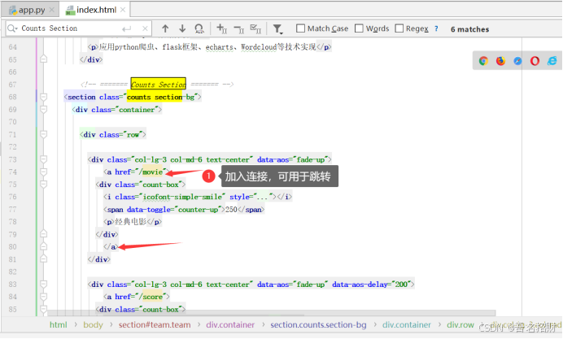Image resolution: width=563 pixels, height=339 pixels.
Task: Select body in breadcrumb bar
Action: tap(93, 325)
